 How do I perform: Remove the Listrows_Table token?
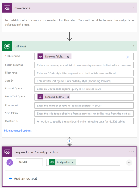(68, 57)
